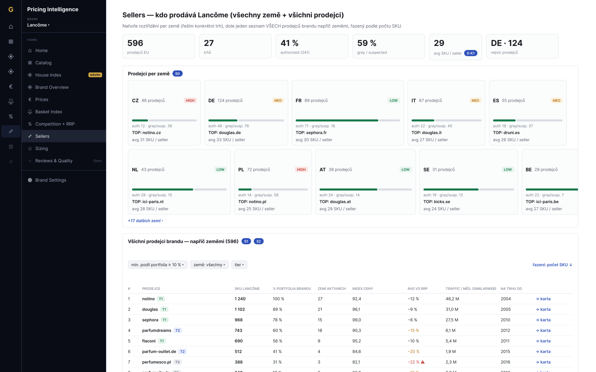Image resolution: width=596 pixels, height=372 pixels.
Task: Click the HIGH risk badge on CZ card
Action: (x=190, y=100)
